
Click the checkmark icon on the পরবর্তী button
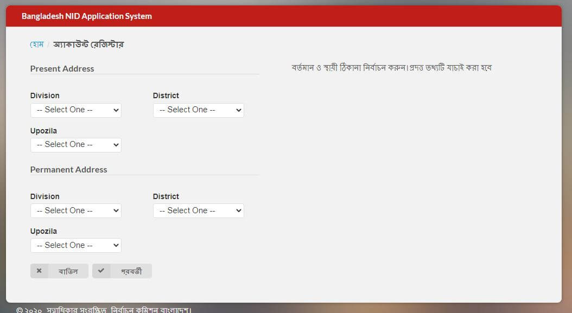[x=101, y=271]
